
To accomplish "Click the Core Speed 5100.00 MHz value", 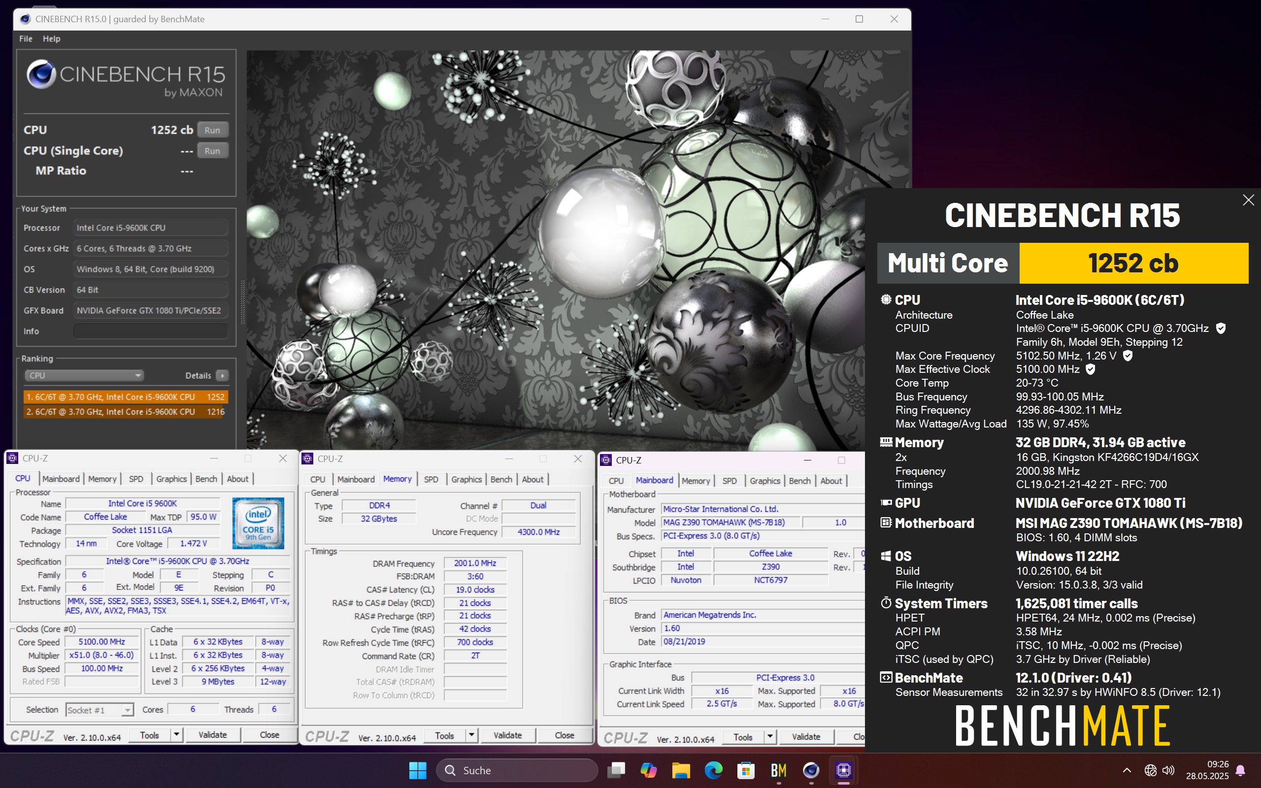I will click(101, 642).
